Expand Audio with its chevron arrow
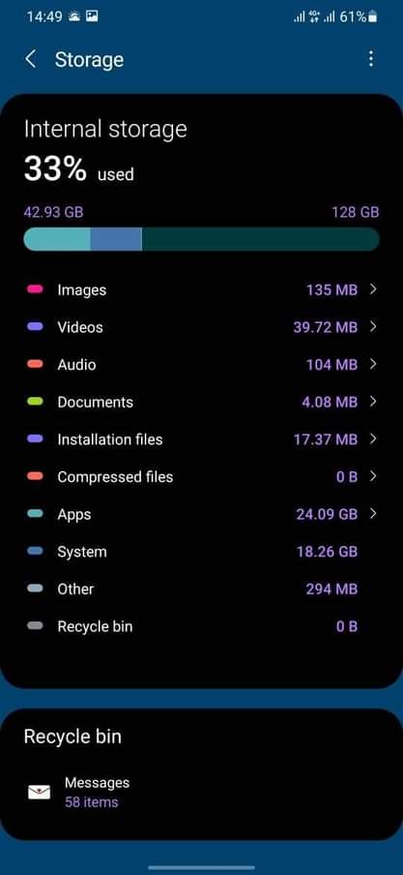Screen dimensions: 403x875 pyautogui.click(x=373, y=364)
